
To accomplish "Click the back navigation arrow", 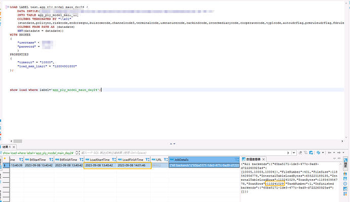I will (x=330, y=153).
